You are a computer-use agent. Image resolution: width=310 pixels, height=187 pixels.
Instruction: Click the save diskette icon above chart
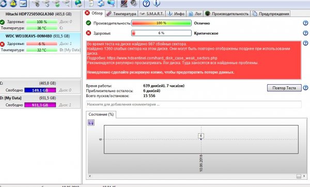click(91, 122)
